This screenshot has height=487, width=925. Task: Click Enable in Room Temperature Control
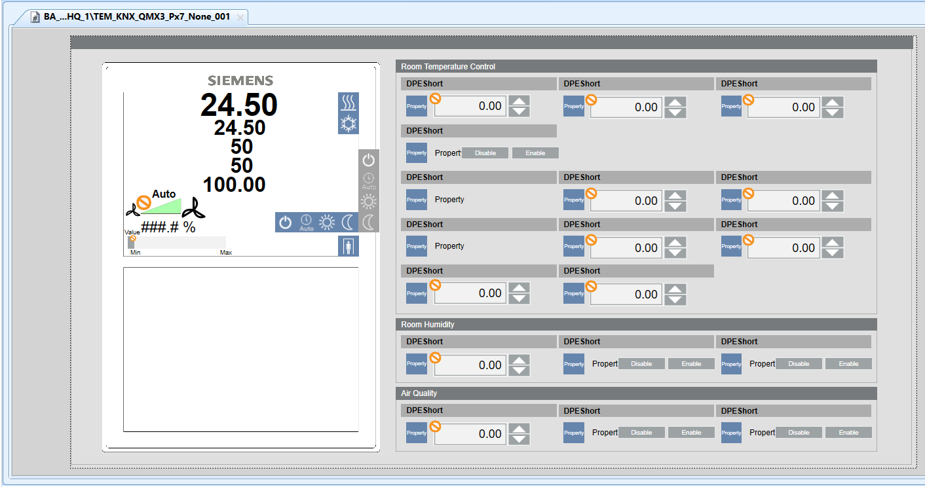(535, 153)
